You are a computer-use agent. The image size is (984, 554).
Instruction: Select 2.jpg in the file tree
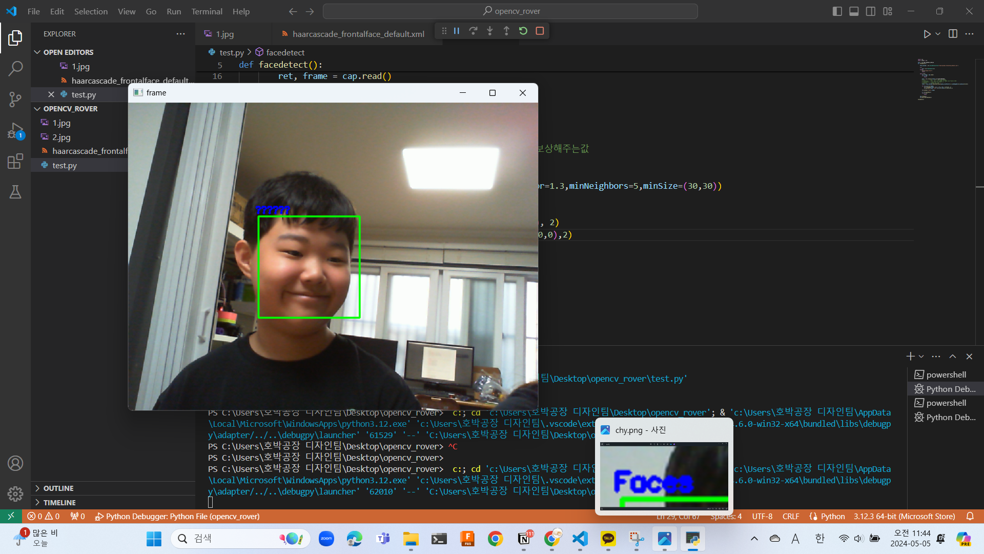point(61,137)
